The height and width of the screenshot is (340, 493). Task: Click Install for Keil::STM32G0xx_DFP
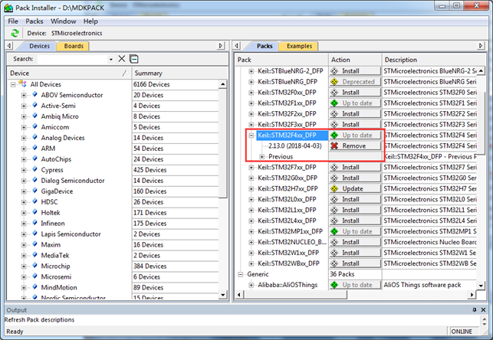355,178
